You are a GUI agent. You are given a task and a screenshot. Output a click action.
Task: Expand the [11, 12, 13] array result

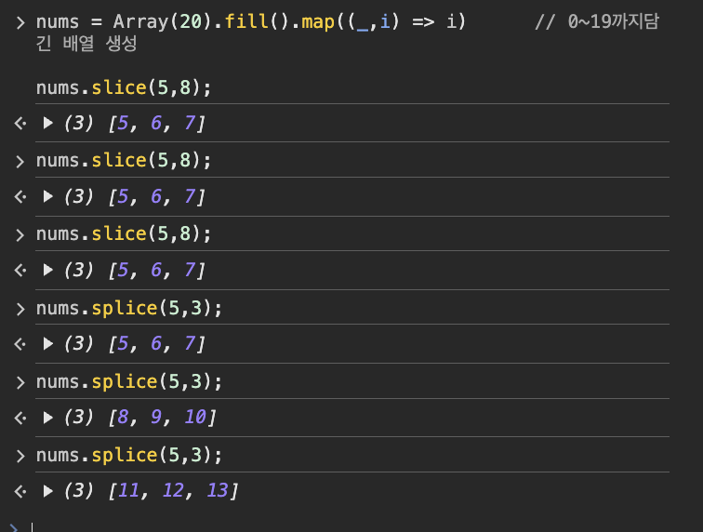coord(48,491)
